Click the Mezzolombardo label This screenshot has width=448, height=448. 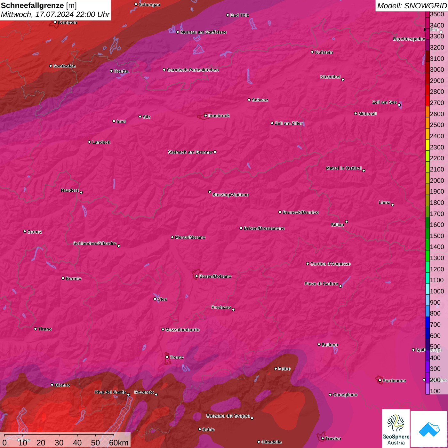coord(182,330)
